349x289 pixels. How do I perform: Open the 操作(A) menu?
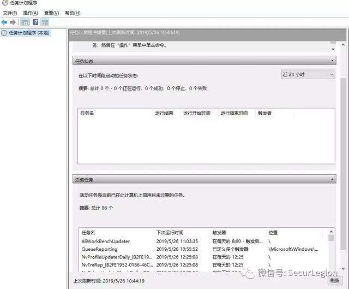coord(31,13)
